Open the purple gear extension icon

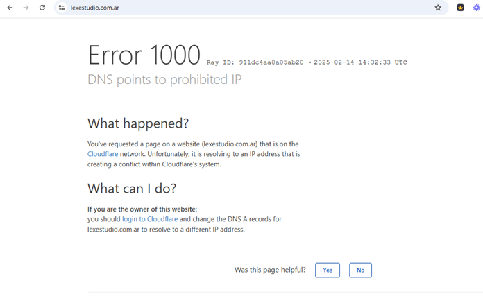click(x=476, y=8)
